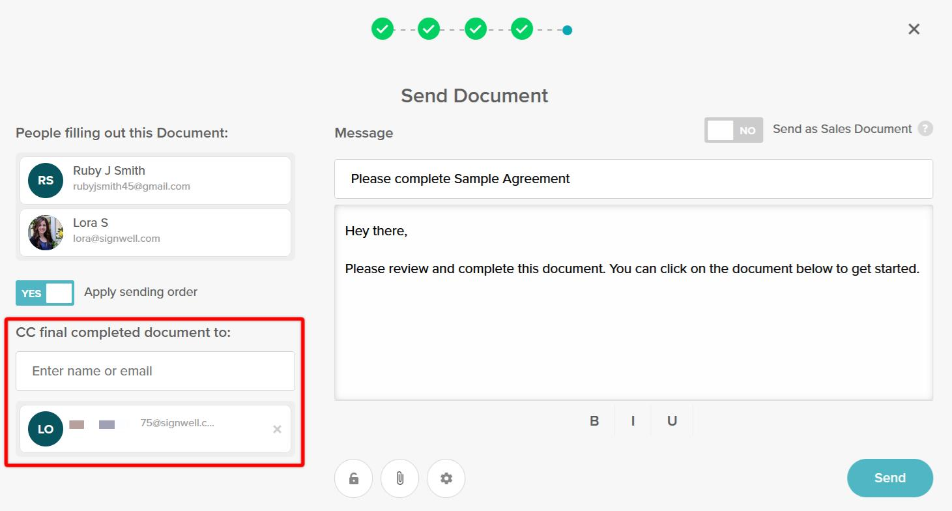This screenshot has height=511, width=952.
Task: Click the help question mark icon
Action: pos(925,128)
